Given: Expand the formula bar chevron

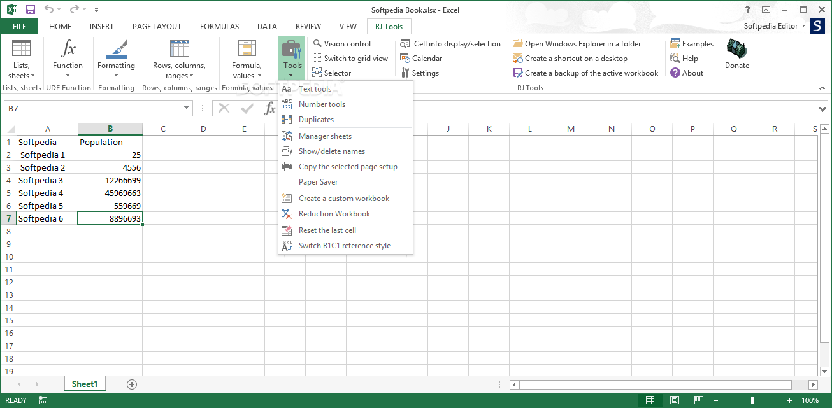Looking at the screenshot, I should (822, 109).
